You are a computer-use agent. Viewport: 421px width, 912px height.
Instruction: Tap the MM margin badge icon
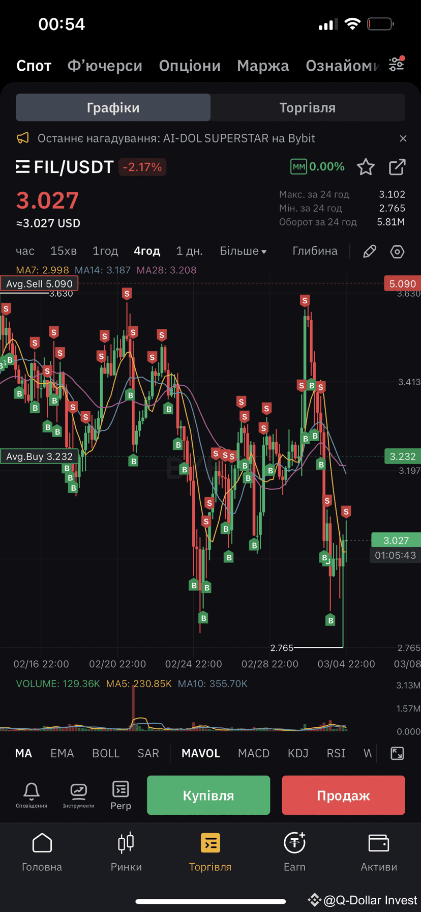[x=298, y=166]
